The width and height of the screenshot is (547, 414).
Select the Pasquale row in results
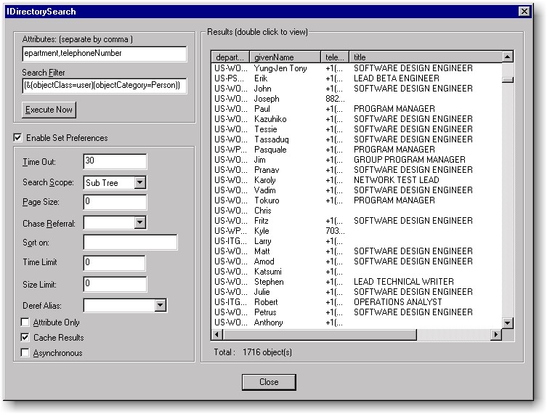[x=270, y=150]
